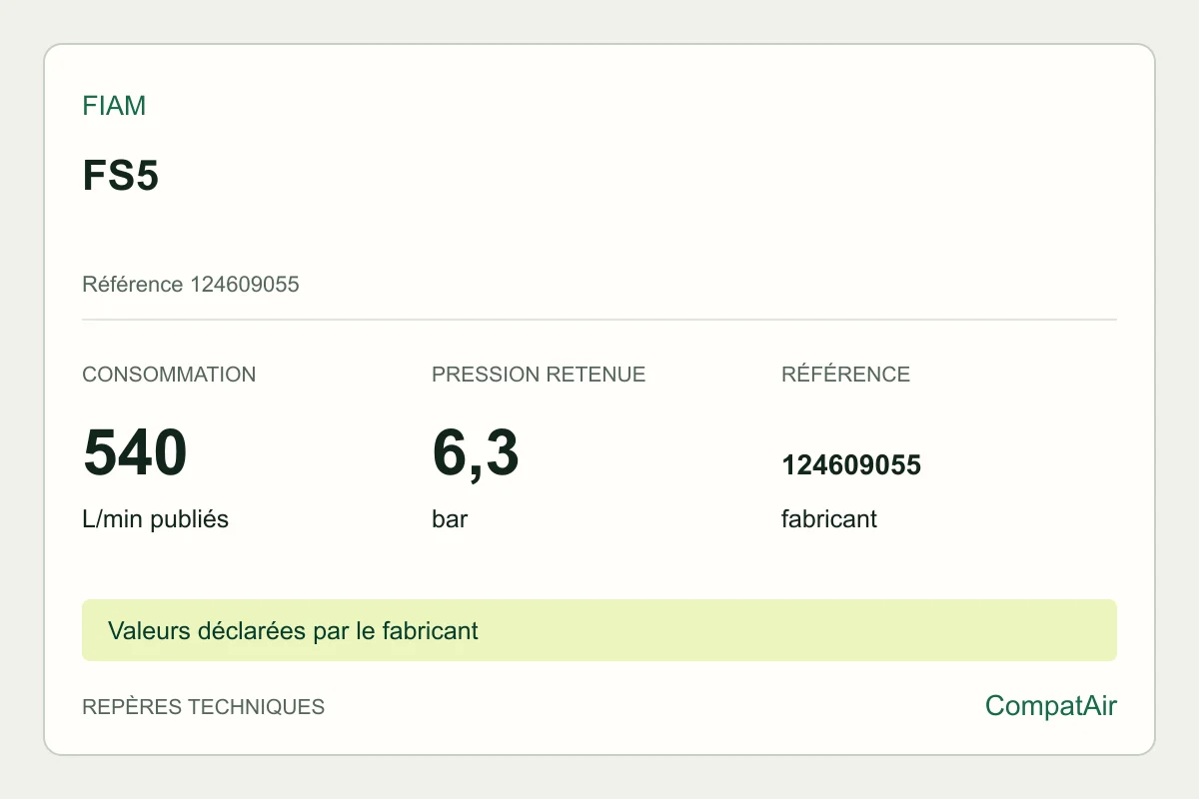This screenshot has width=1199, height=799.
Task: Select the bold 124609055 reference number
Action: (851, 465)
